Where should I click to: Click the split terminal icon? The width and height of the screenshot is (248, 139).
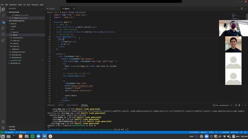tap(236, 105)
